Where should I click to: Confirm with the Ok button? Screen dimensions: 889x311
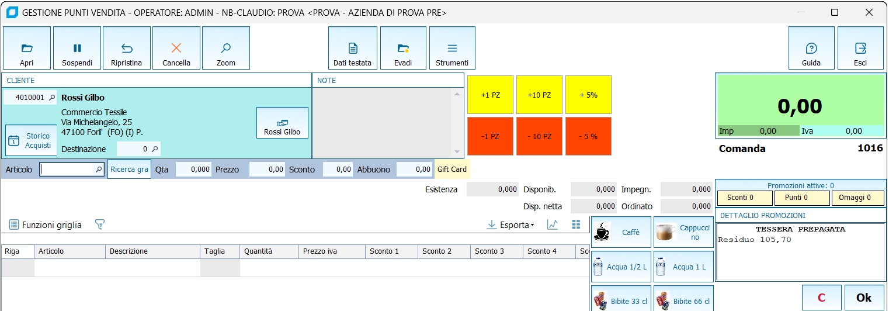tap(864, 298)
